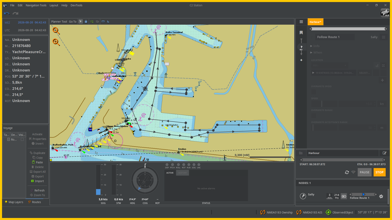Select the question-mark FR1 node in sidebar
This screenshot has height=220, width=392.
click(x=301, y=48)
